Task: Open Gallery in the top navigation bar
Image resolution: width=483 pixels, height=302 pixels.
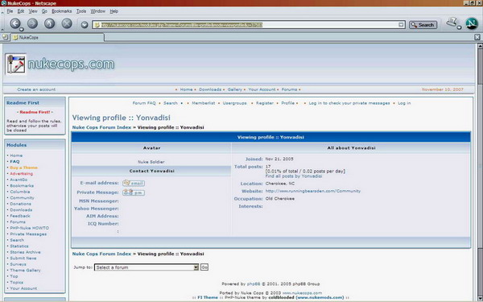Action: pos(235,89)
